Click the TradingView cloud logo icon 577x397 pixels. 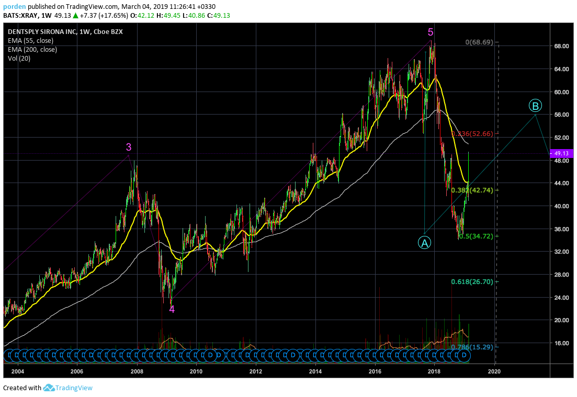point(49,388)
